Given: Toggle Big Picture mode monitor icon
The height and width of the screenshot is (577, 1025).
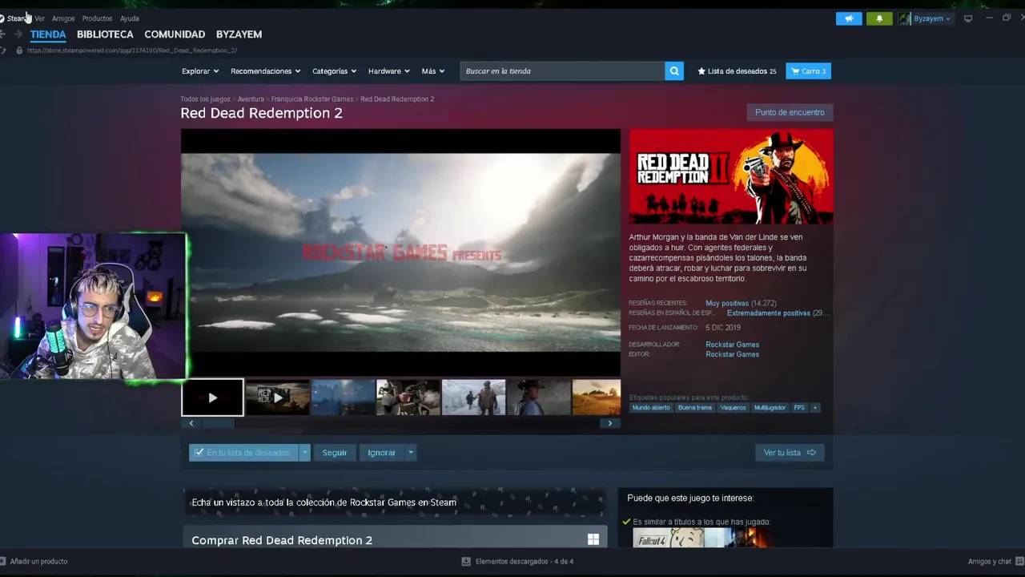Looking at the screenshot, I should point(968,18).
